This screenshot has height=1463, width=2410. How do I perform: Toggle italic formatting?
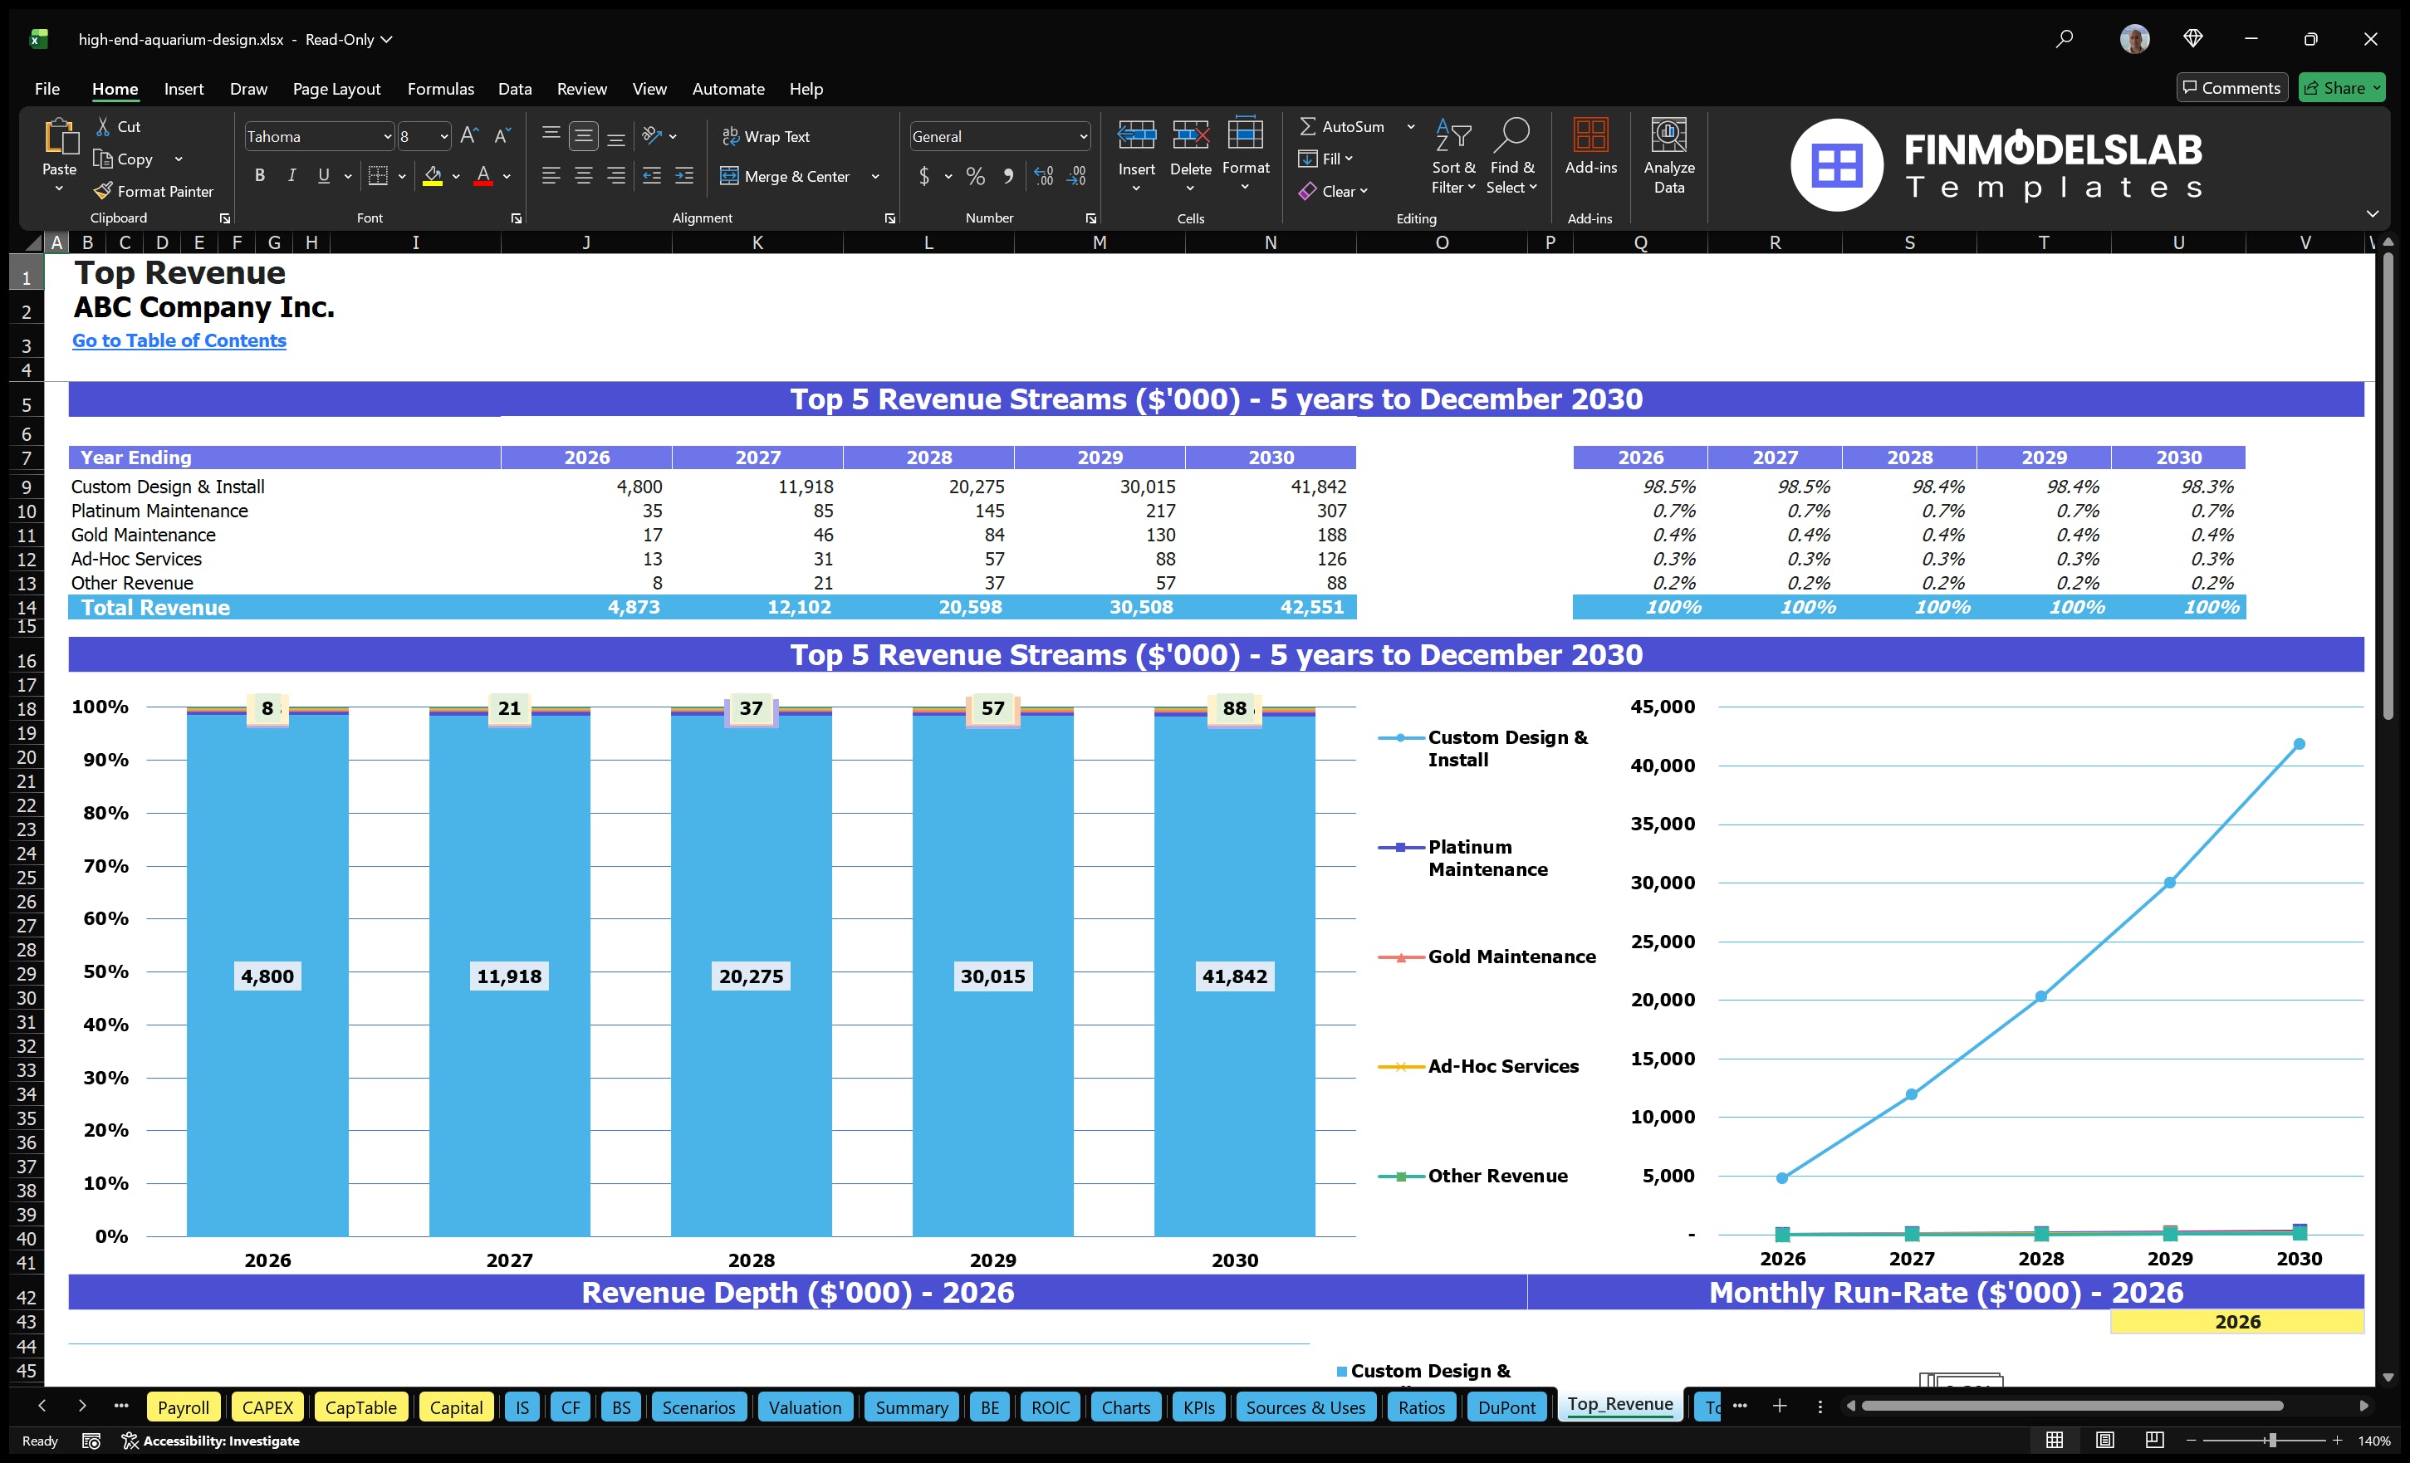tap(291, 176)
